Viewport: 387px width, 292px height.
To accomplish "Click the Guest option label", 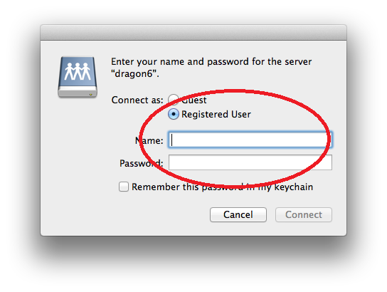I will point(194,100).
